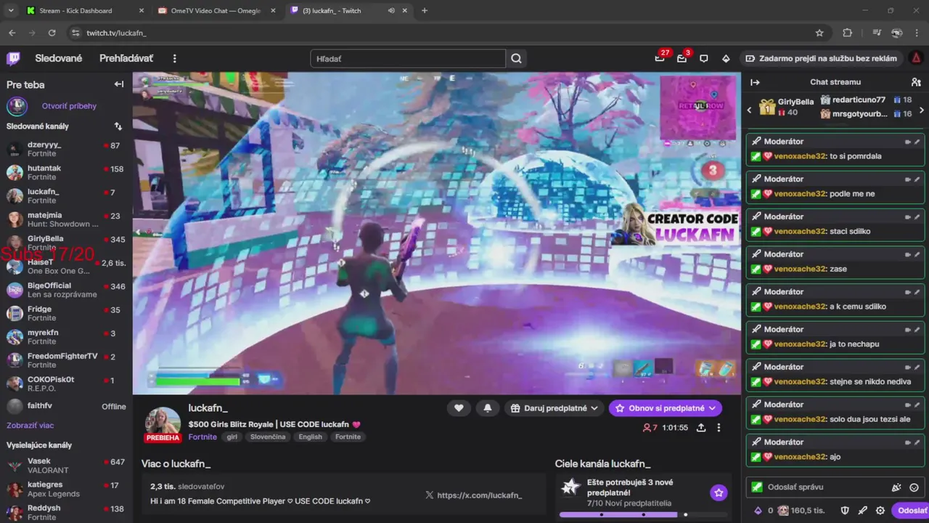Open the three-dot menu next to Prehľadávať
Viewport: 929px width, 523px height.
coord(174,59)
